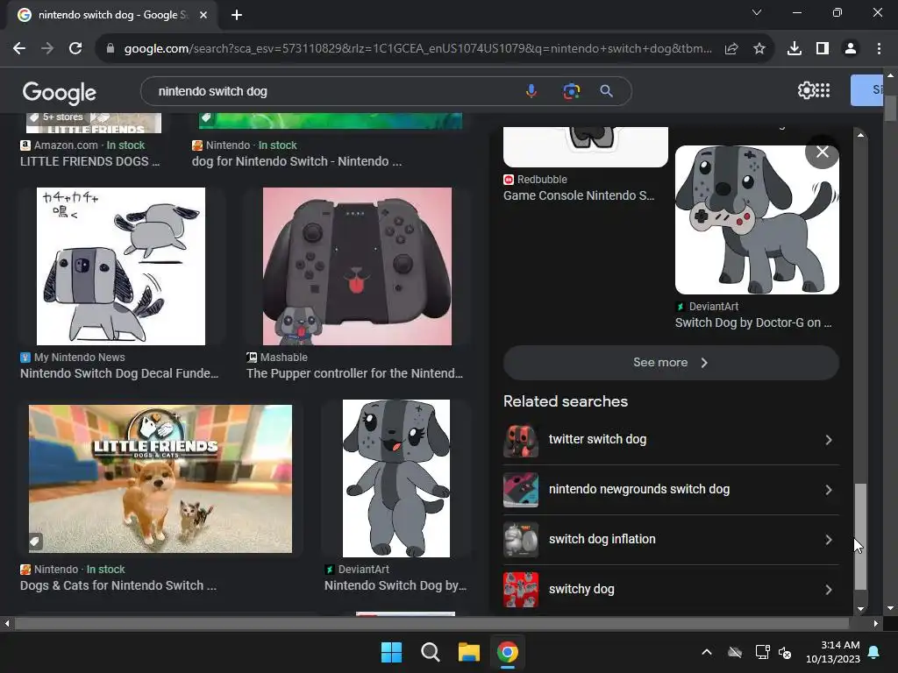Click chevron beside nintendo newgrounds switch dog
Image resolution: width=898 pixels, height=673 pixels.
[x=829, y=490]
